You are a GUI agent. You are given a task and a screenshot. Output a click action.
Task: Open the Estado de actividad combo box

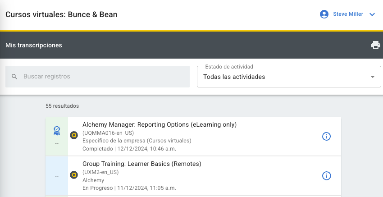point(284,77)
